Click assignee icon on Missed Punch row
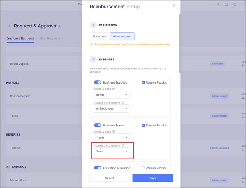The height and width of the screenshot is (188, 246). [x=243, y=182]
